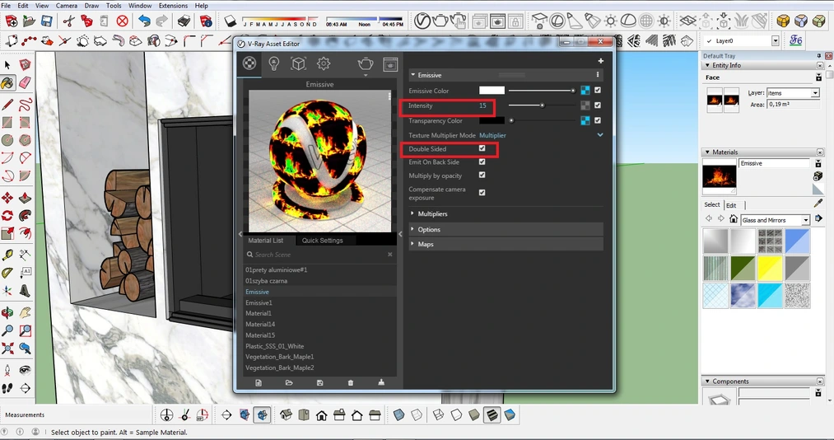Open the File menu
The width and height of the screenshot is (834, 440).
coord(6,5)
